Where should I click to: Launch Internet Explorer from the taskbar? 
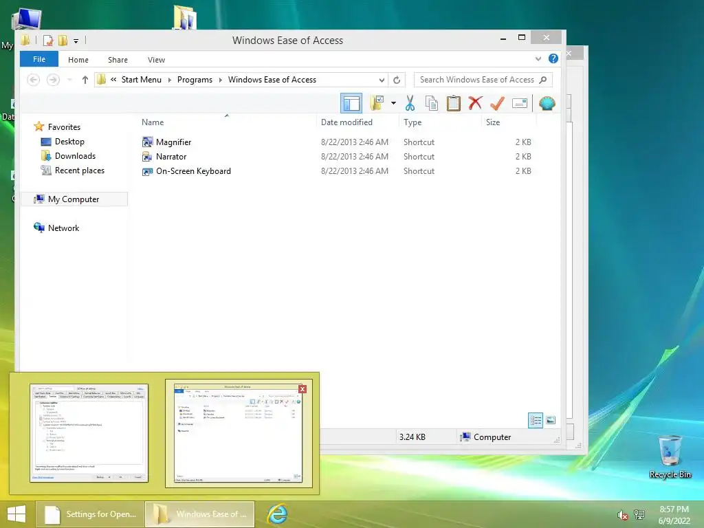pyautogui.click(x=277, y=514)
